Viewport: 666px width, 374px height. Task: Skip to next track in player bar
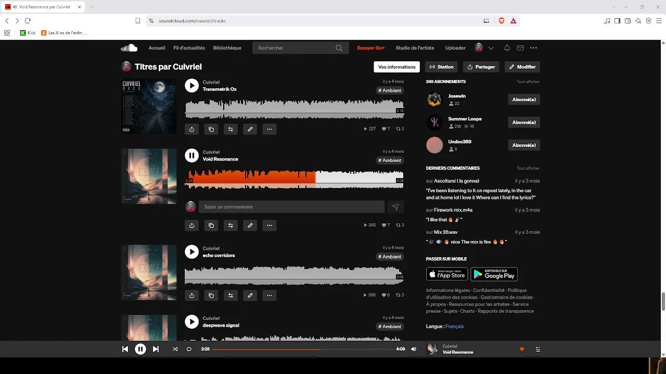pos(156,349)
